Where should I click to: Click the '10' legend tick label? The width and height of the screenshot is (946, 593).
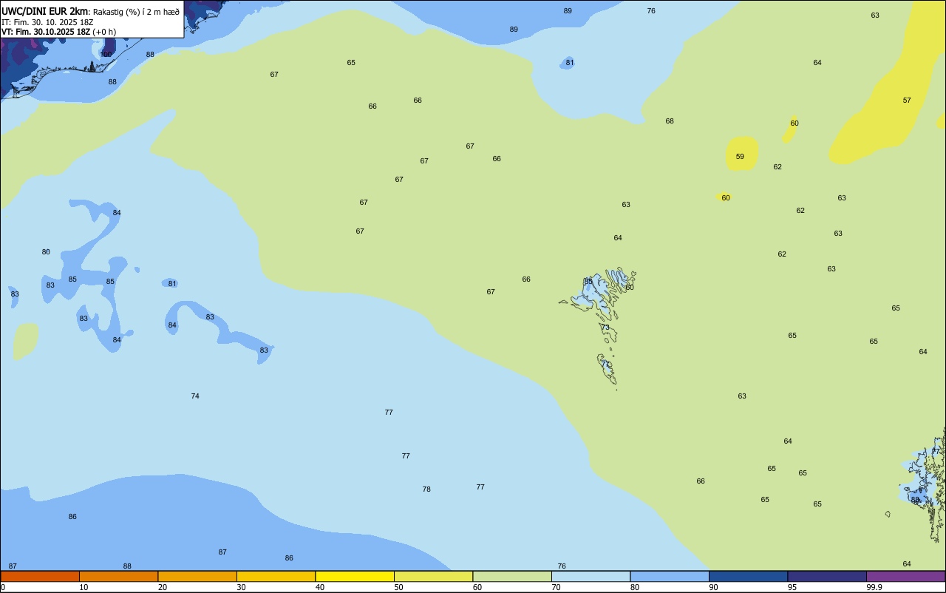(84, 587)
